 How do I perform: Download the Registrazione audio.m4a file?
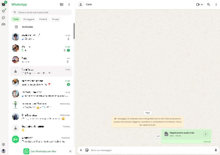tap(206, 134)
